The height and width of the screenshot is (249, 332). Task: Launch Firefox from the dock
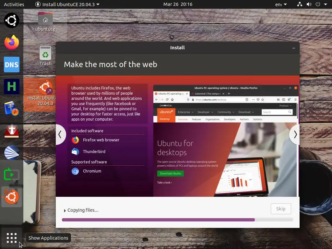pos(12,42)
